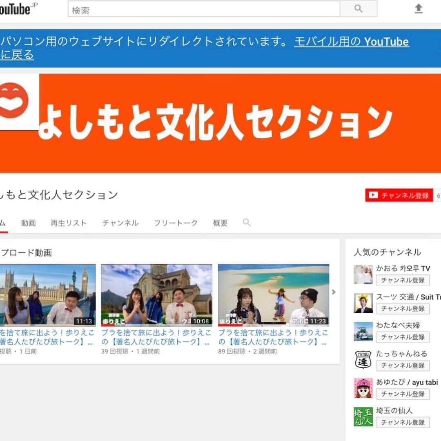Open たっちゃんねる channel avatar

click(x=363, y=360)
